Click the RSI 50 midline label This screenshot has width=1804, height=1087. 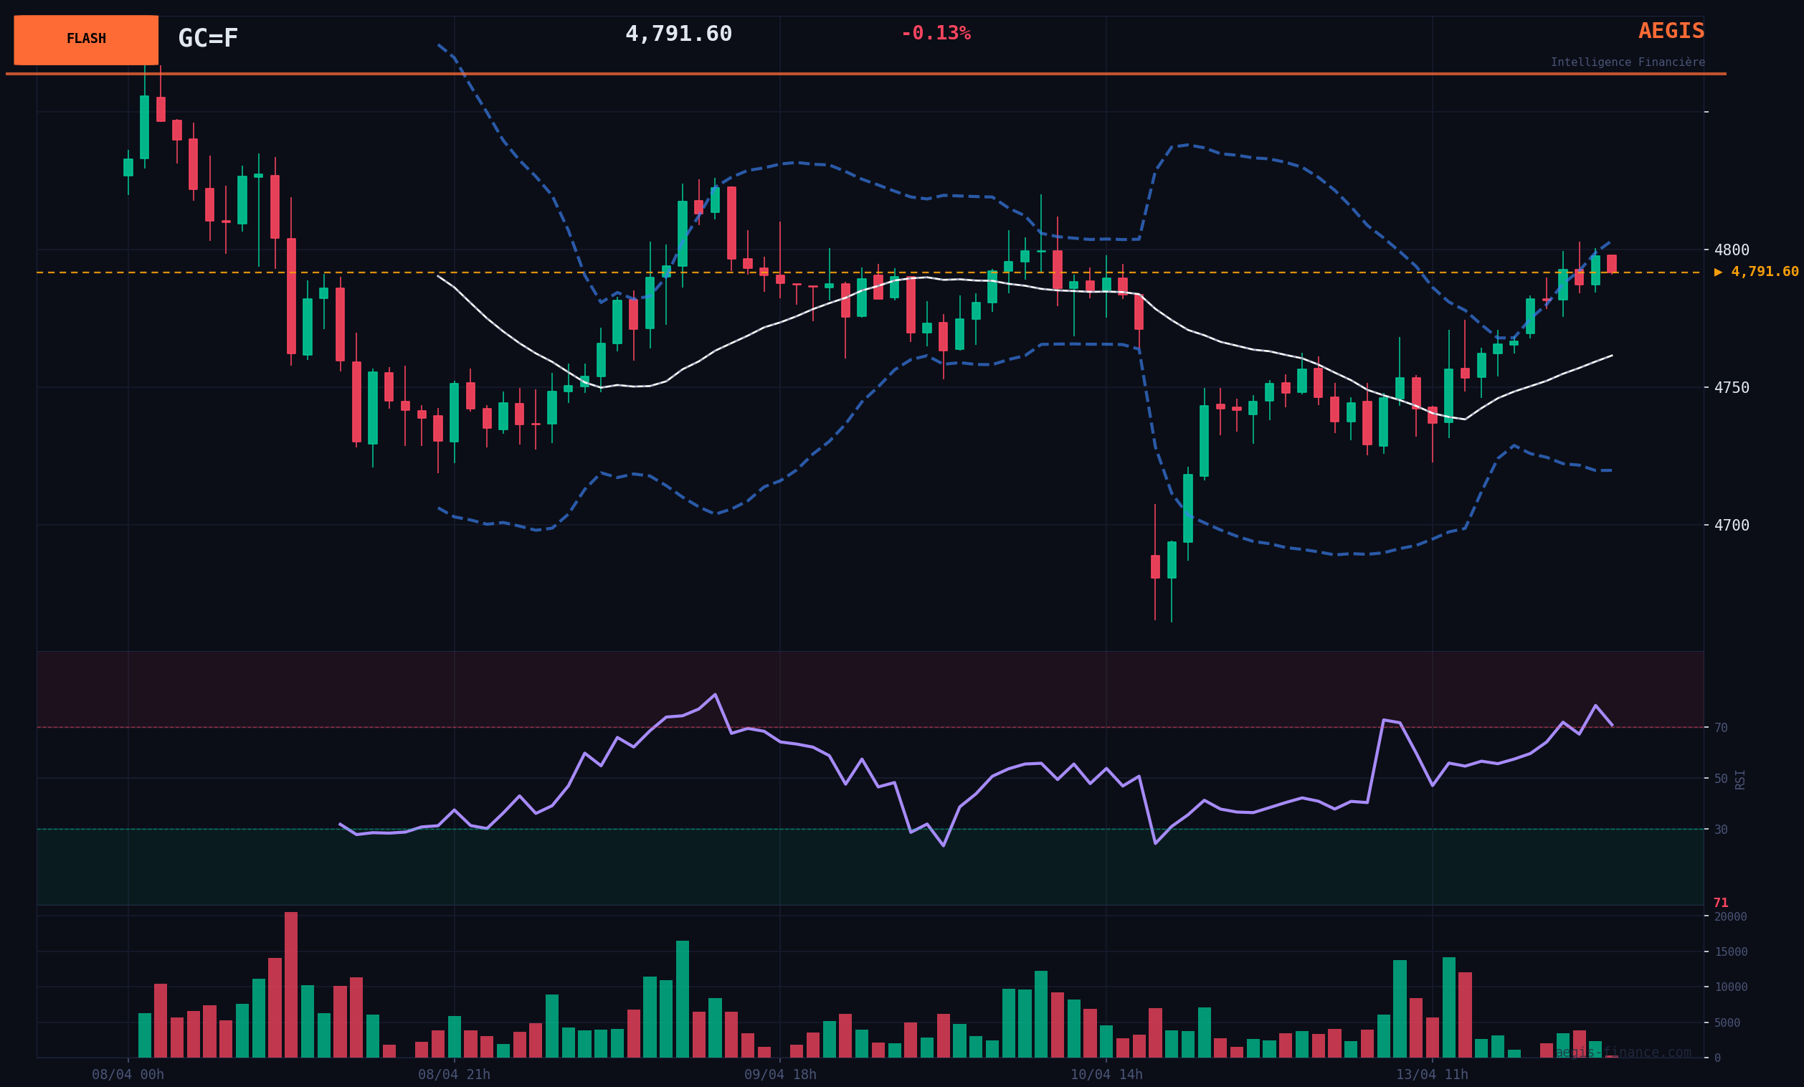click(1721, 779)
